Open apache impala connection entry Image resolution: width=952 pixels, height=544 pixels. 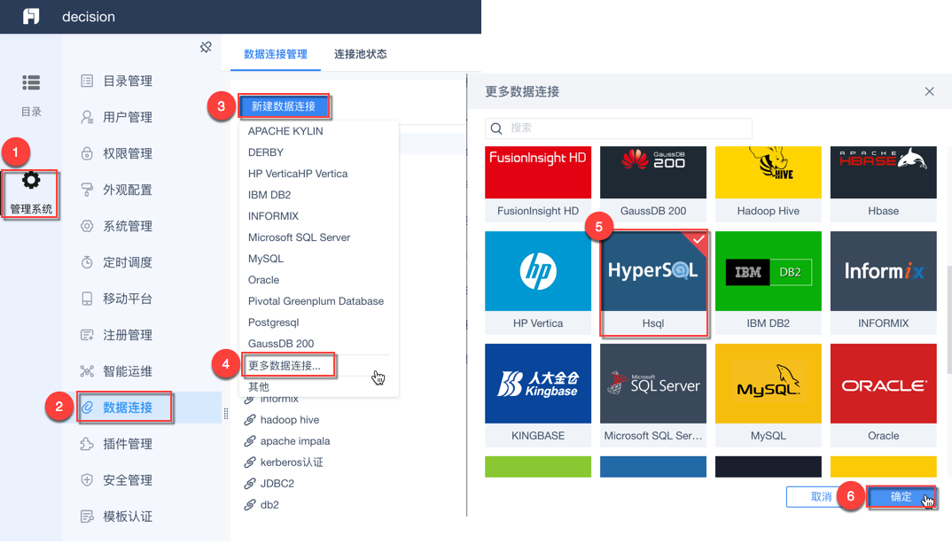[x=295, y=441]
